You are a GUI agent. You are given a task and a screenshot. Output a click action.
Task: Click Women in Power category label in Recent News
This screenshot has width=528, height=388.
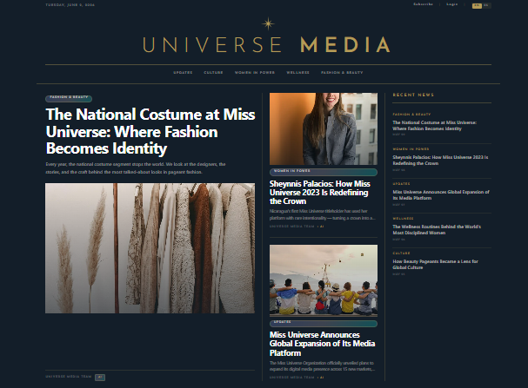[411, 148]
